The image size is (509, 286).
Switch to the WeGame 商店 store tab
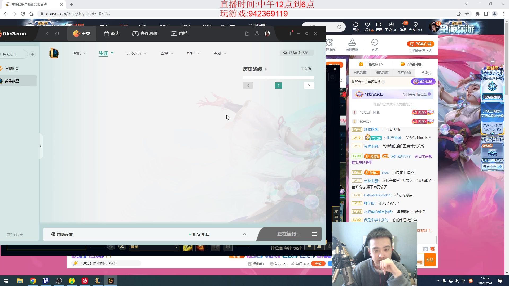point(111,33)
